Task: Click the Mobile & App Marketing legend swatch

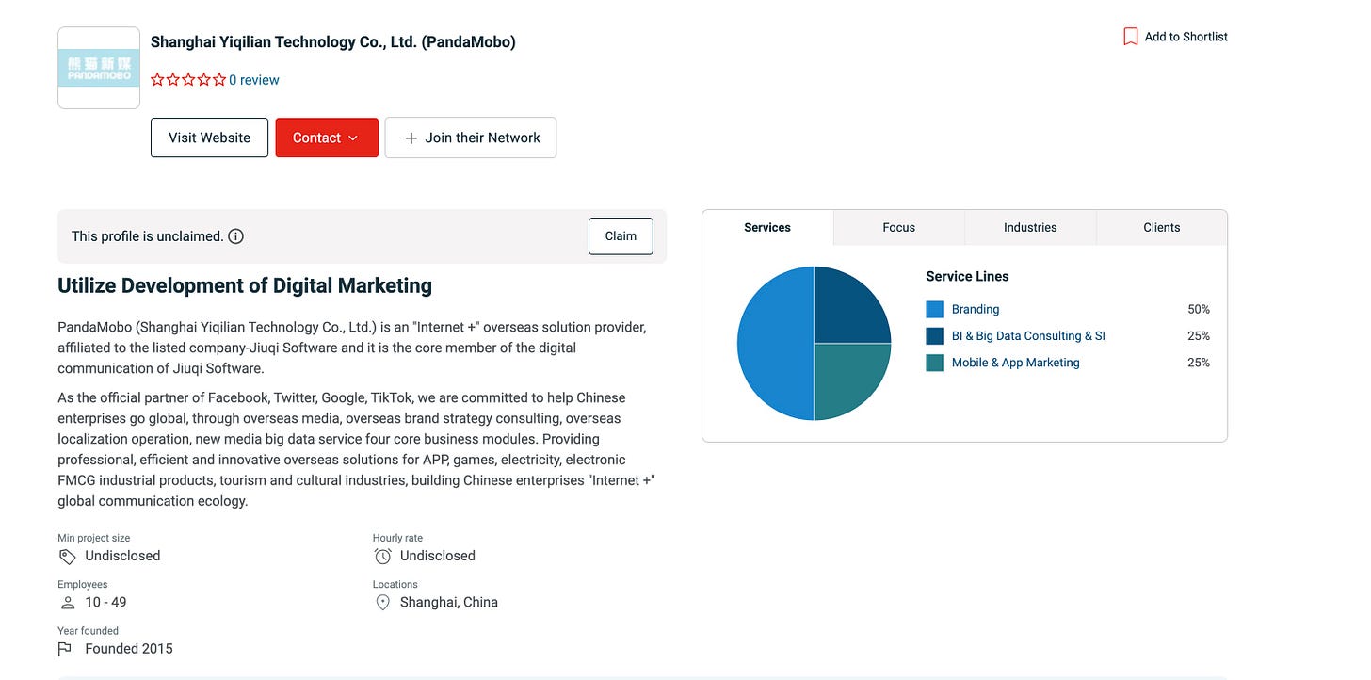Action: click(935, 363)
